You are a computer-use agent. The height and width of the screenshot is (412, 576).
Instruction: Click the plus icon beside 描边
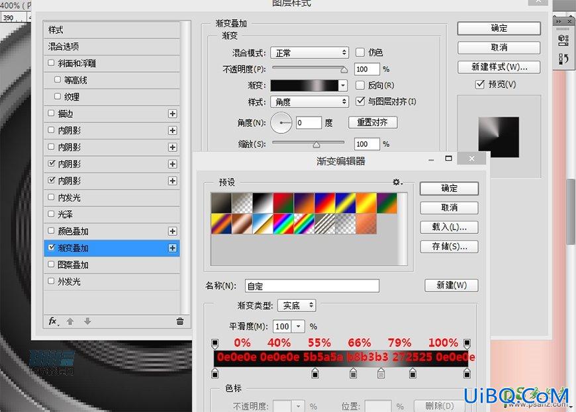[x=173, y=114]
